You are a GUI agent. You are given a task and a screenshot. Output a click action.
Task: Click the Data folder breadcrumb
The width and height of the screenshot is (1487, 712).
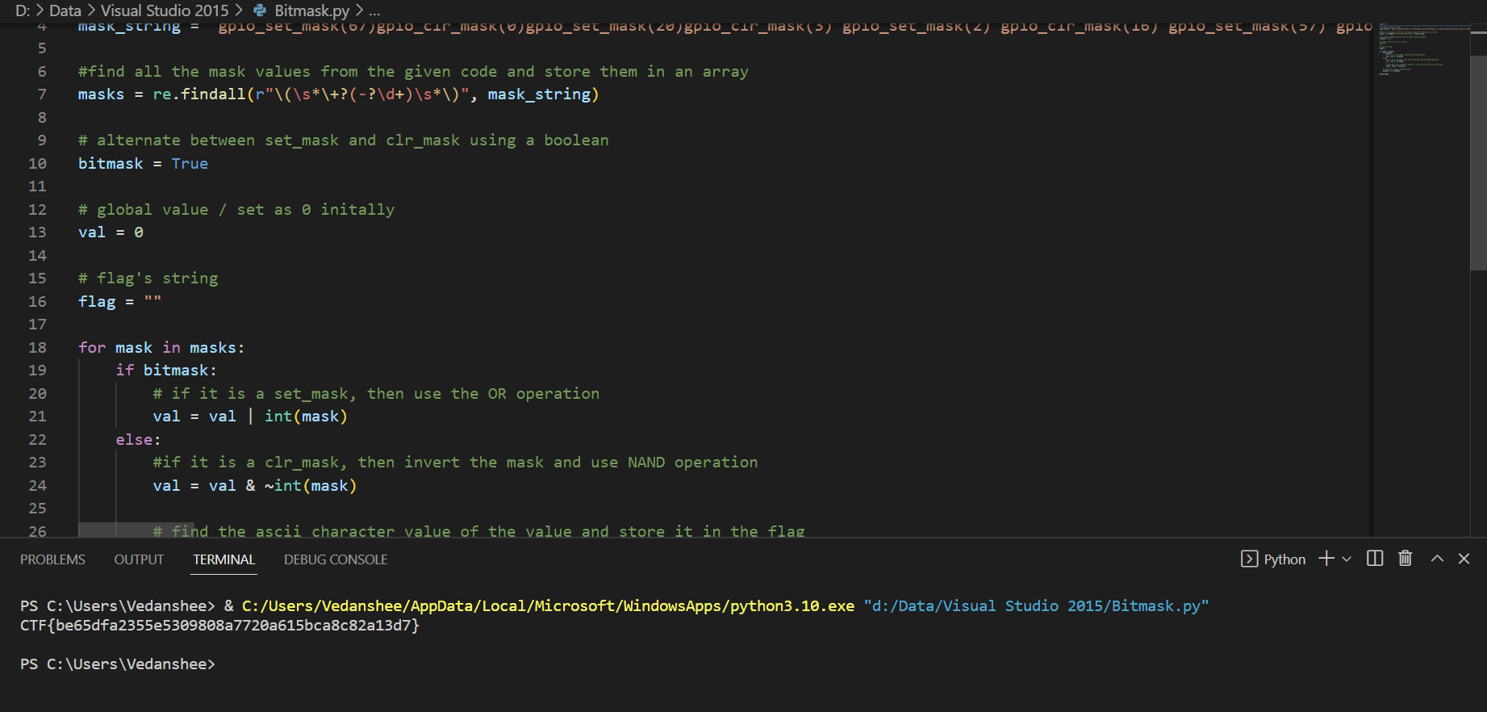(65, 10)
